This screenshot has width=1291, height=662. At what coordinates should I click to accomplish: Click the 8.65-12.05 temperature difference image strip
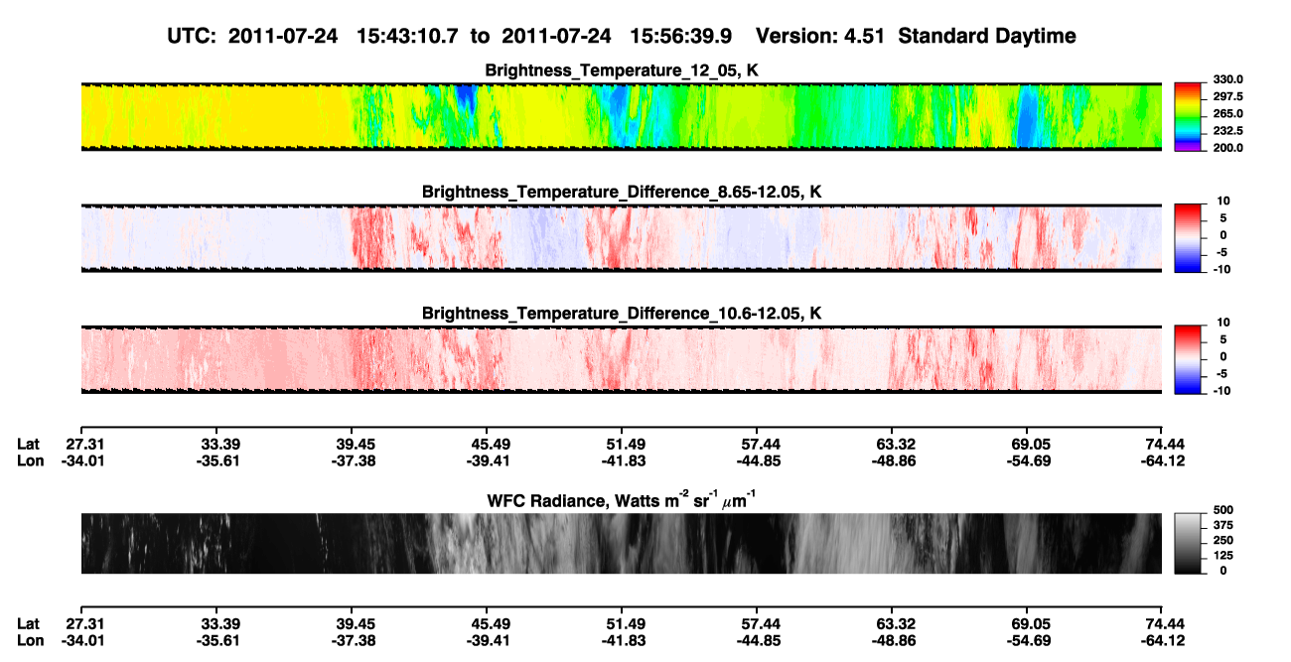(622, 238)
